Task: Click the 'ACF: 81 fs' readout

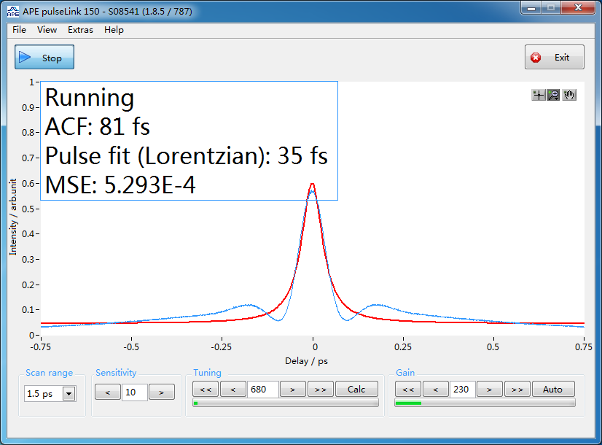Action: (x=97, y=126)
